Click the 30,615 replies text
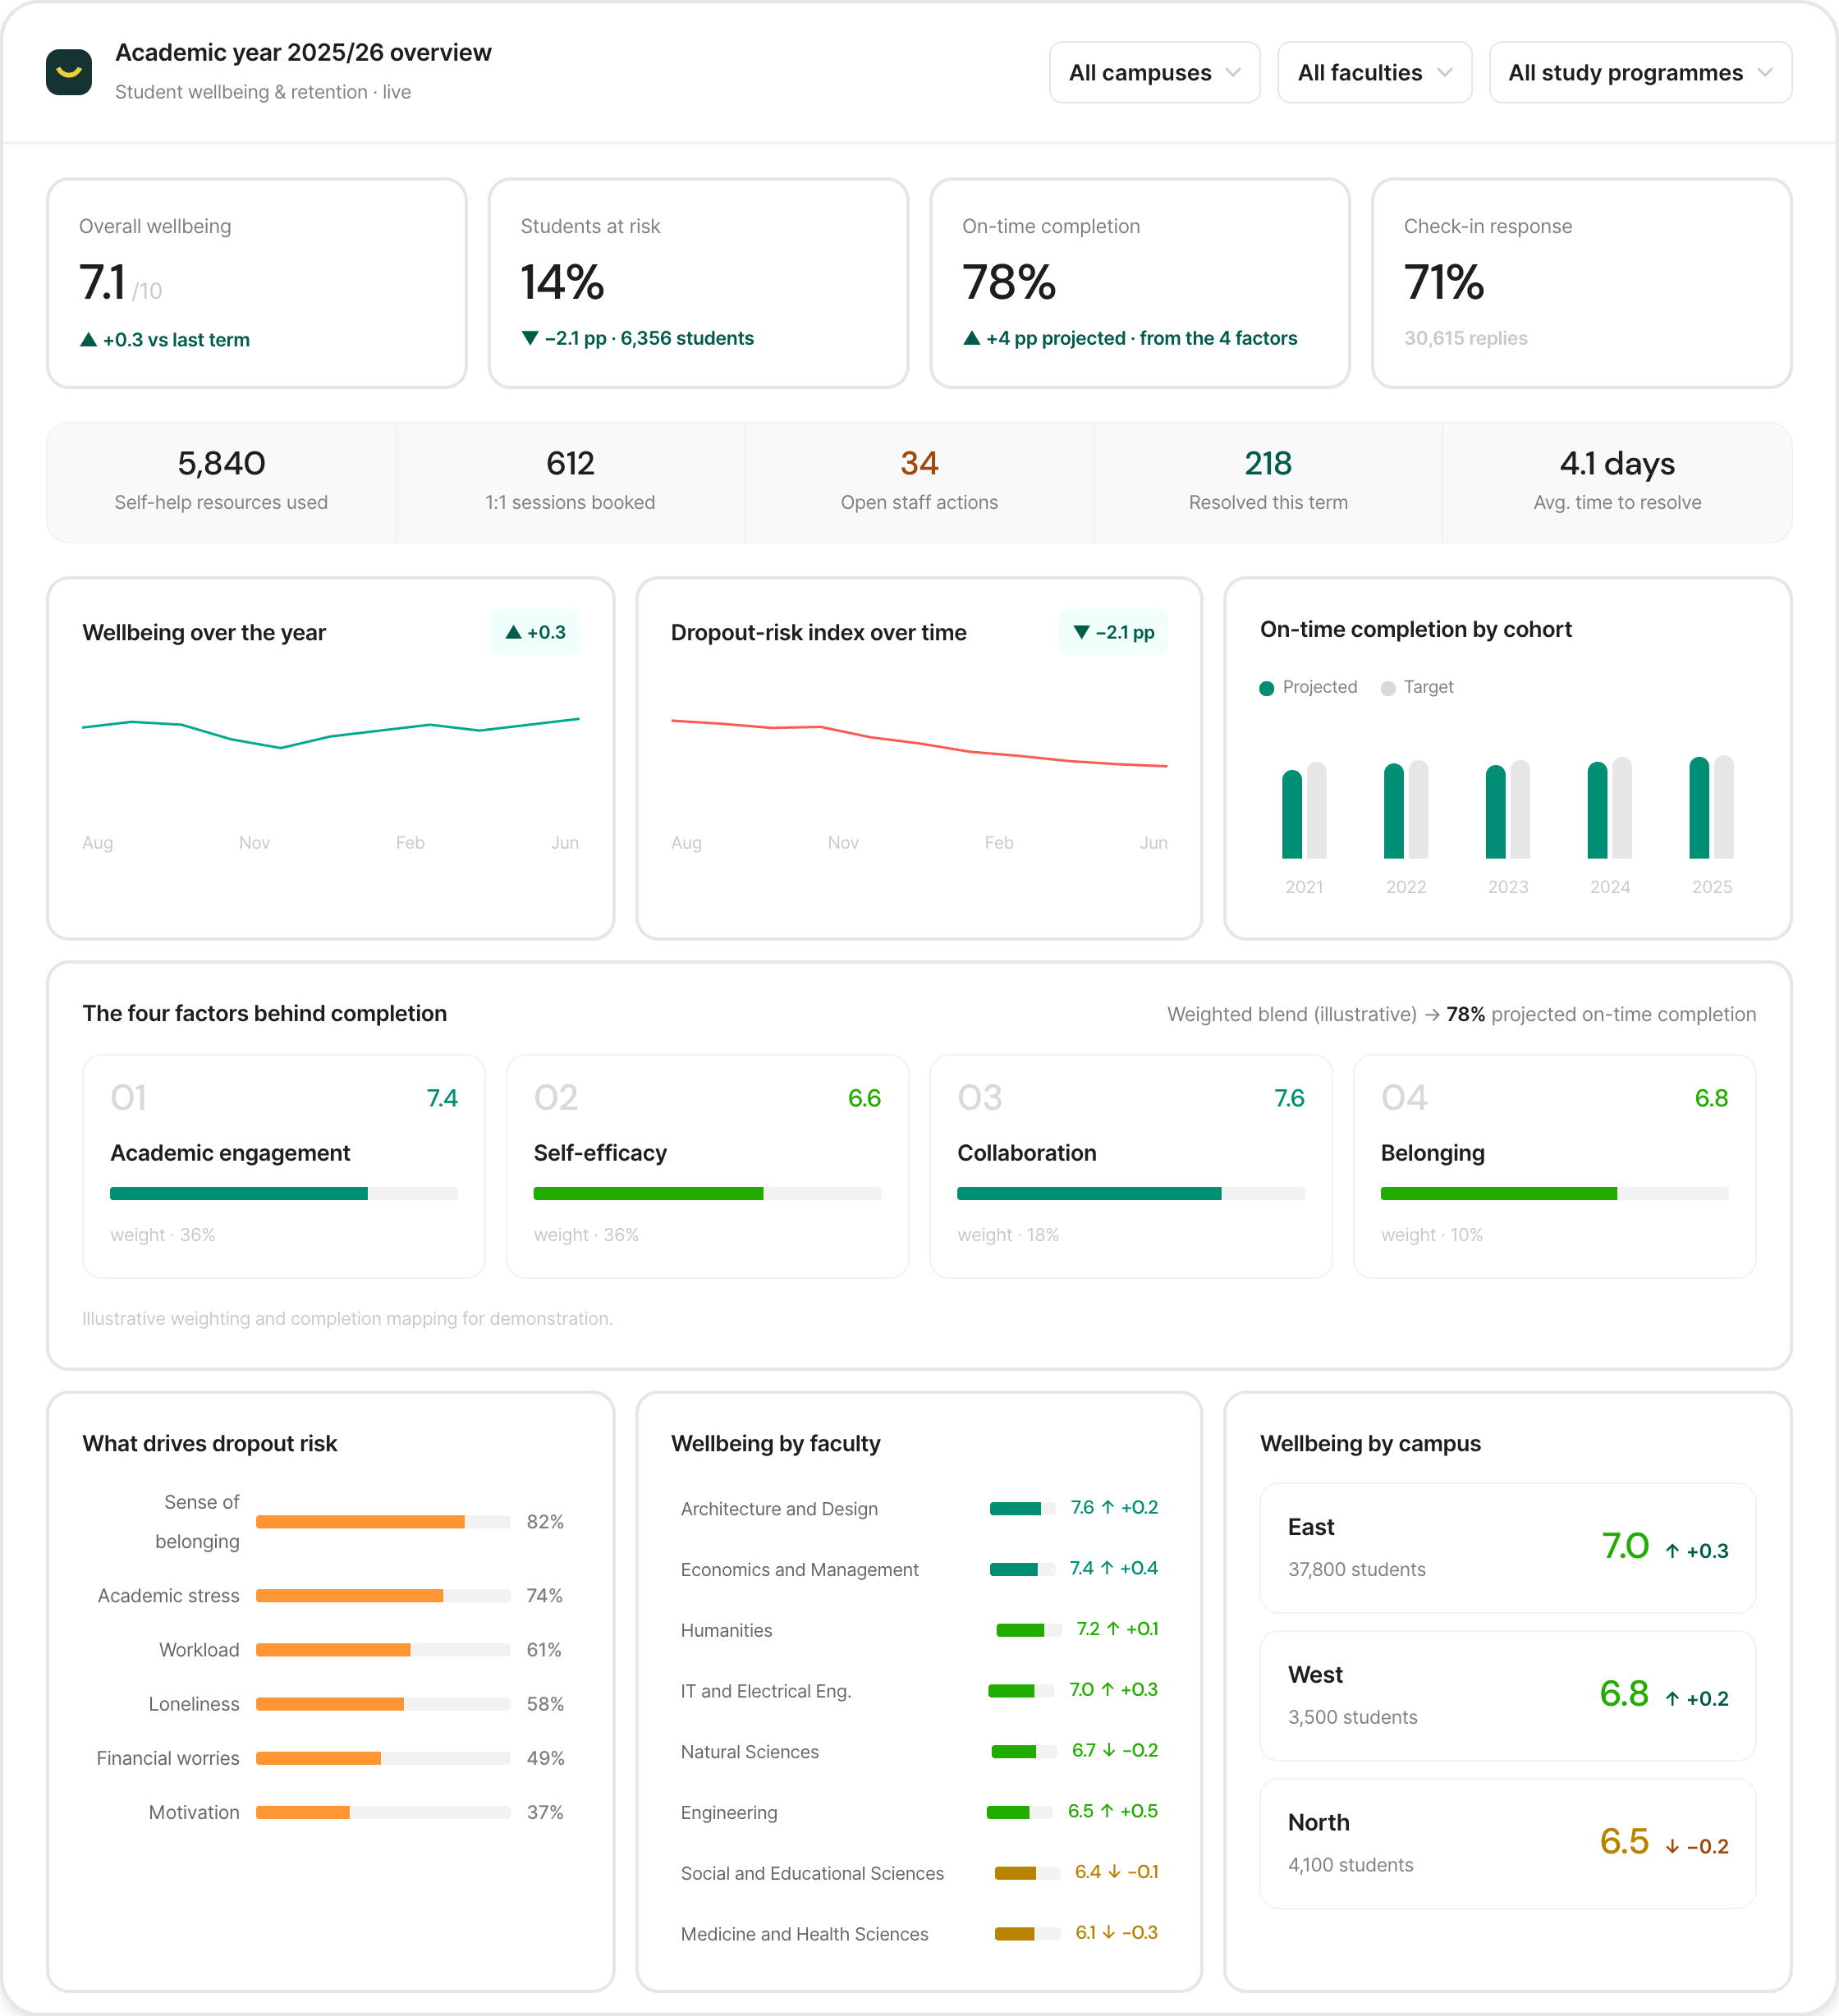The height and width of the screenshot is (2016, 1839). point(1465,338)
